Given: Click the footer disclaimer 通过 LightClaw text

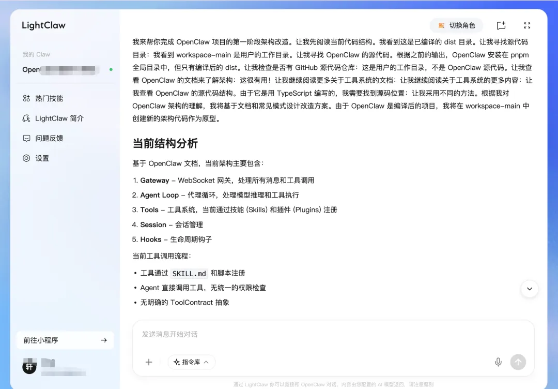Looking at the screenshot, I should coord(333,384).
